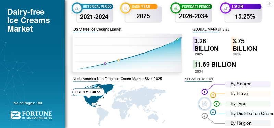This screenshot has width=274, height=128.
Task: Click the green marker near chart peak
Action: click(x=177, y=39)
